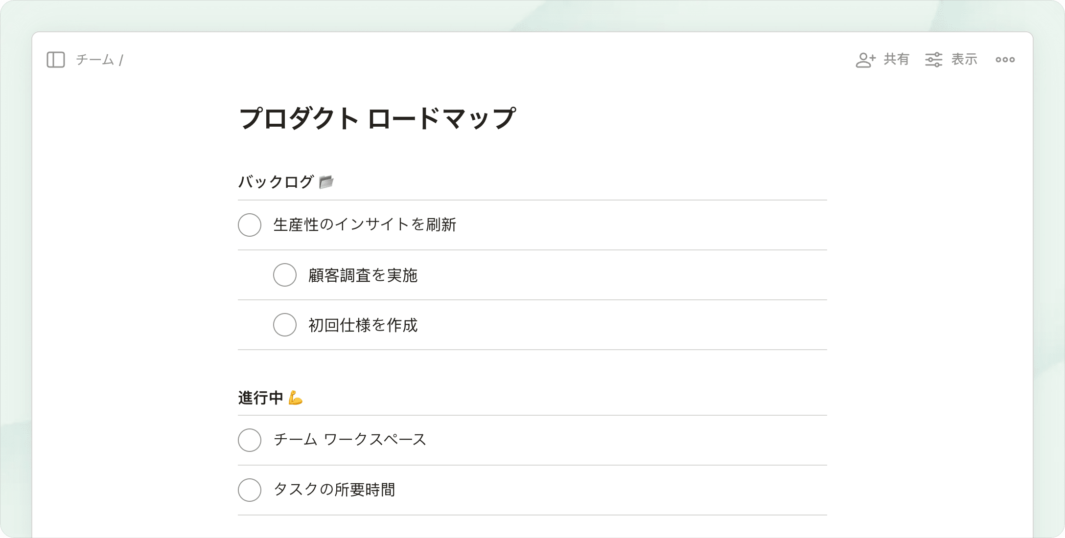Toggle the sidebar panel icon

[56, 60]
